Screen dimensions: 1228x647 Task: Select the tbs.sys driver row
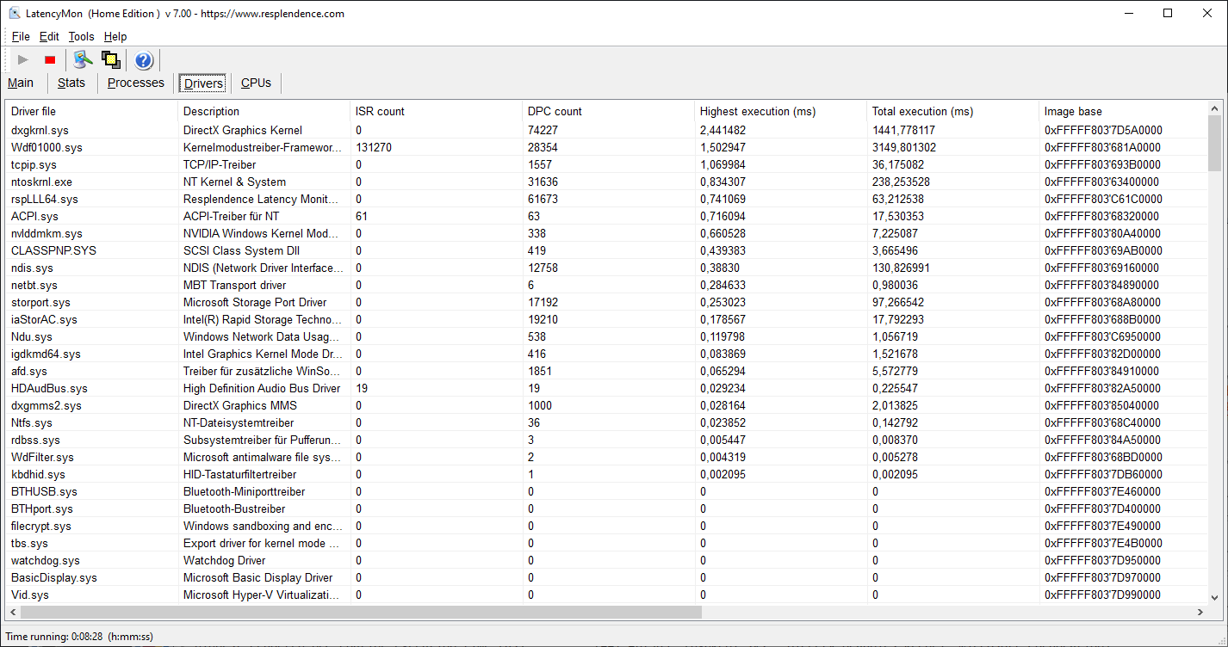(606, 543)
